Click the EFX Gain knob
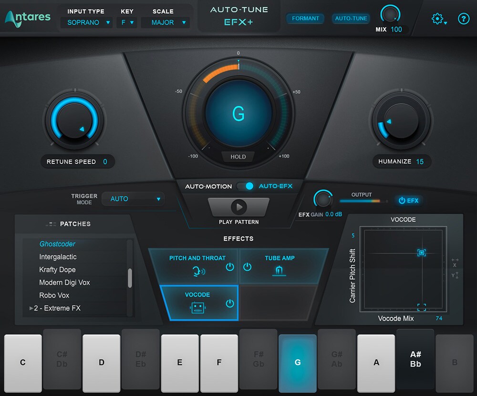Screen dimensions: 477x396 click(323, 199)
